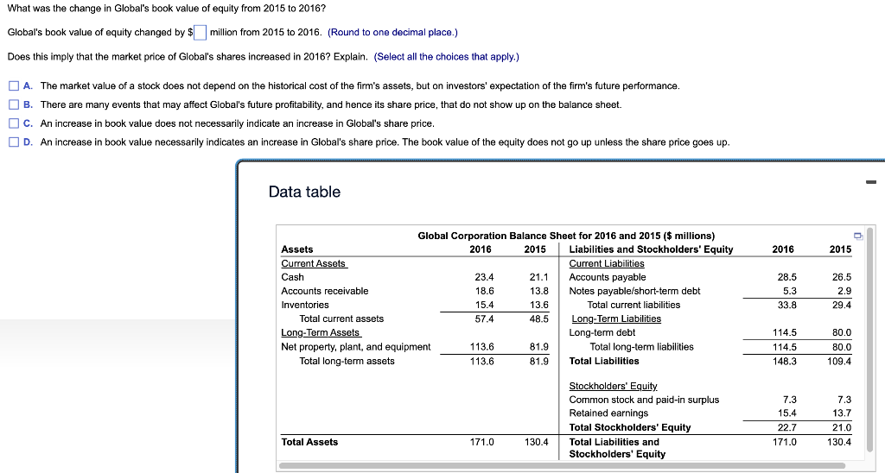Click 'Total Assets' bold label

(309, 442)
